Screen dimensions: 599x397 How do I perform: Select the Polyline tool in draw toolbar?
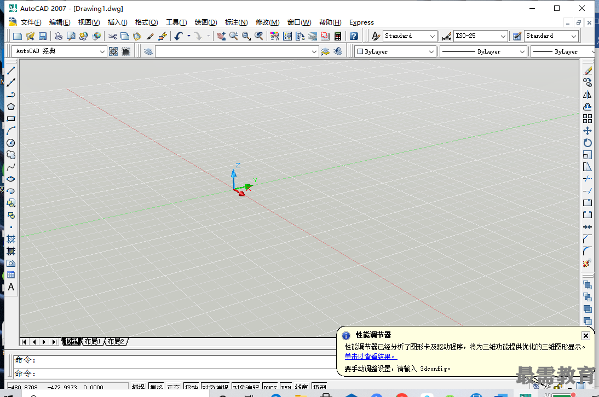point(11,95)
